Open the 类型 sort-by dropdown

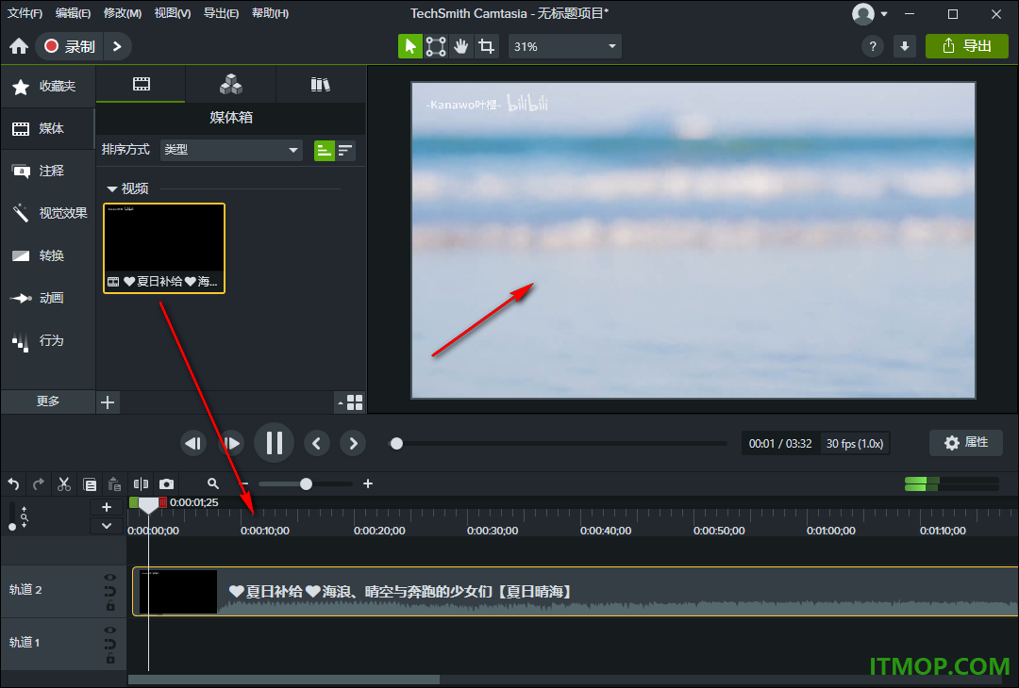point(231,150)
